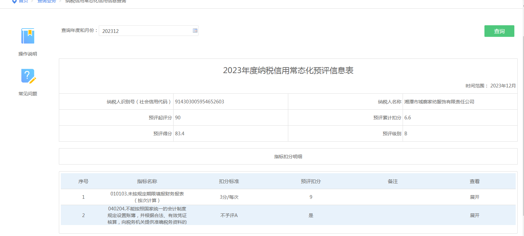Expand details for indicator 010103 row
The image size is (524, 236).
(x=474, y=197)
